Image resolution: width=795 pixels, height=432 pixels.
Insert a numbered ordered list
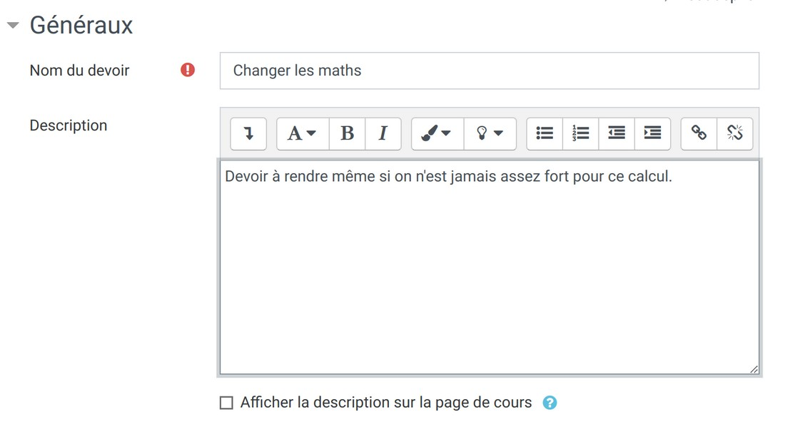click(581, 133)
